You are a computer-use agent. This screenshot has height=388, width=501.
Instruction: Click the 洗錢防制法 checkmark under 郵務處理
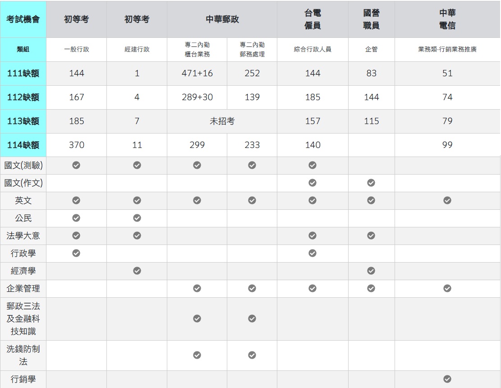[x=252, y=355]
